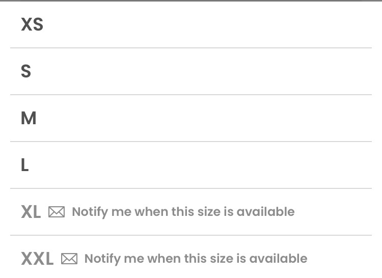Click the envelope icon beside XL
The height and width of the screenshot is (278, 382).
click(x=57, y=212)
